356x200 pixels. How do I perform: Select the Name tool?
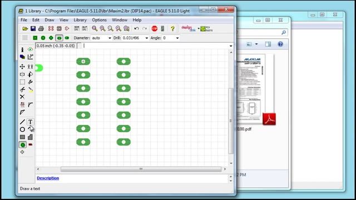[x=22, y=104]
